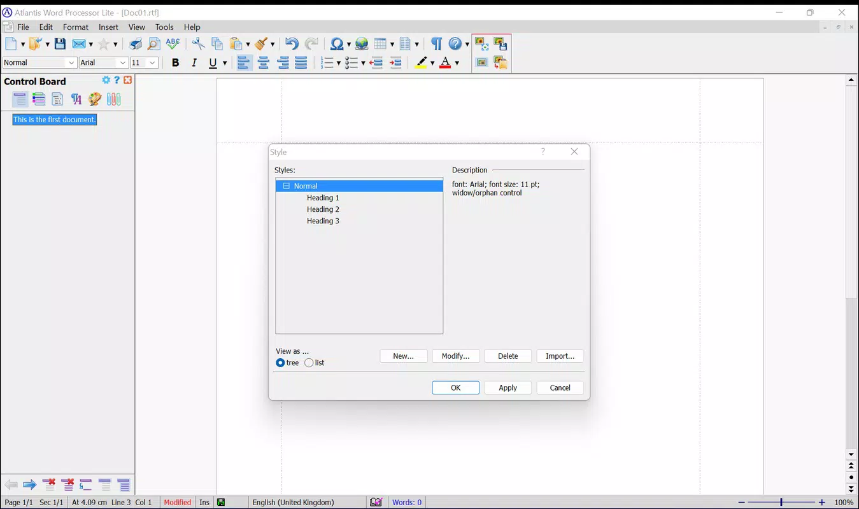Viewport: 859px width, 509px height.
Task: Open the Arial font dropdown
Action: click(123, 62)
